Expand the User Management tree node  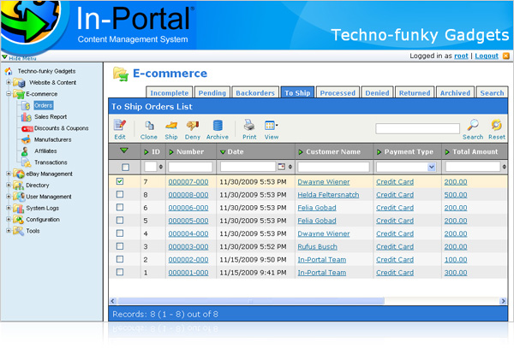[9, 197]
